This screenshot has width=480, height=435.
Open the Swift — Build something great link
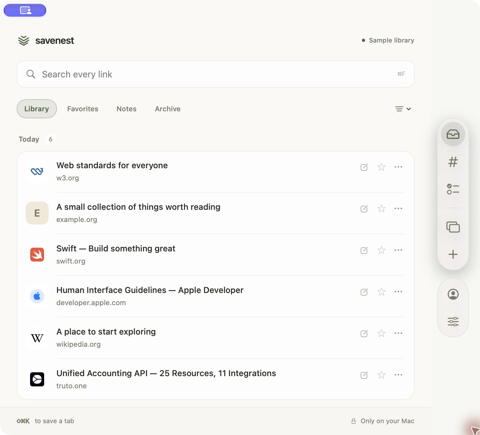pyautogui.click(x=116, y=249)
